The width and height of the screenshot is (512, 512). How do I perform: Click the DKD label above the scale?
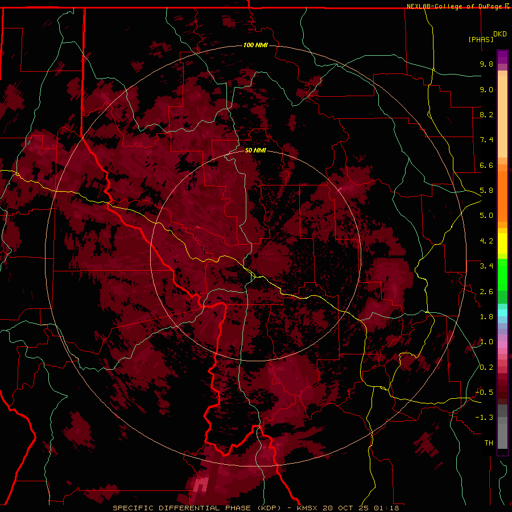coord(500,34)
